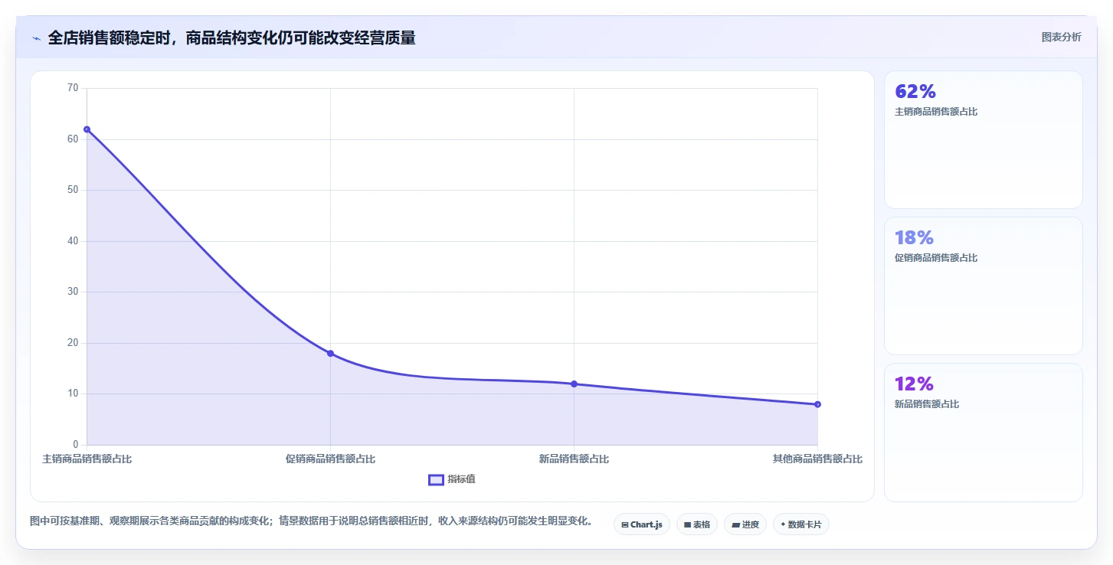This screenshot has height=565, width=1113.
Task: Click the 数据卡片 tag chip
Action: coord(801,524)
